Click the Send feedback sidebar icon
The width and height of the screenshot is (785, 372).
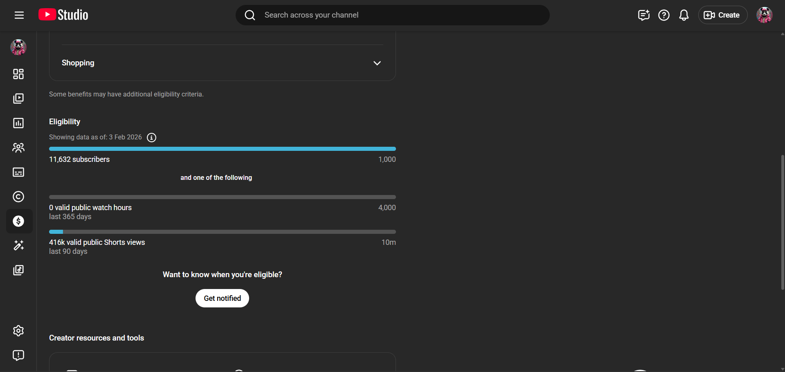coord(18,355)
